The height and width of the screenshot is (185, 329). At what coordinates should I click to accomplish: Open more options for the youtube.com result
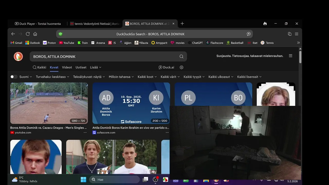tap(85, 133)
